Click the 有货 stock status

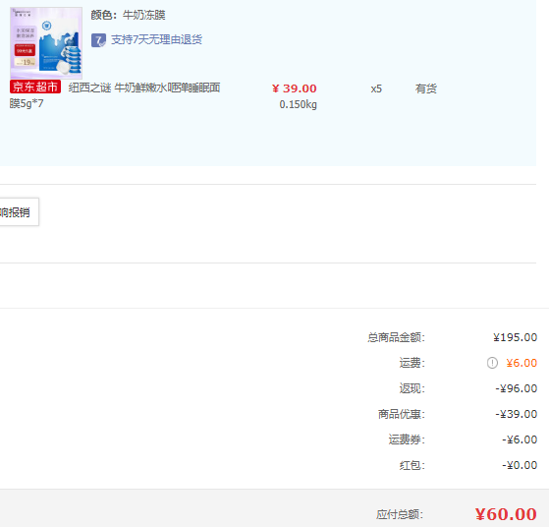click(x=426, y=88)
